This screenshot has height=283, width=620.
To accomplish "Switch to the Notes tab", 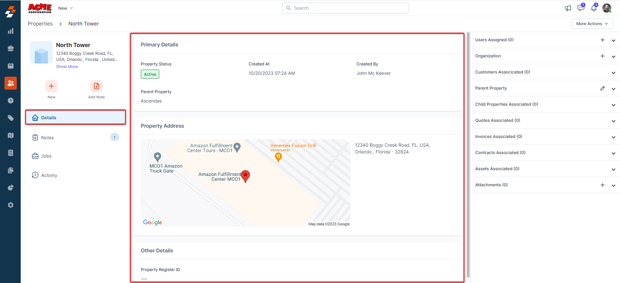I will coord(47,138).
